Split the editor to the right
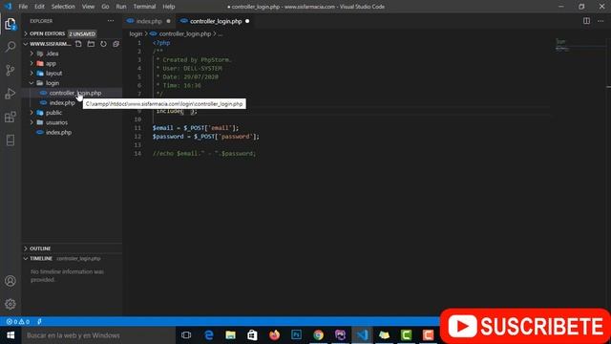Image resolution: width=611 pixels, height=344 pixels. pos(586,21)
